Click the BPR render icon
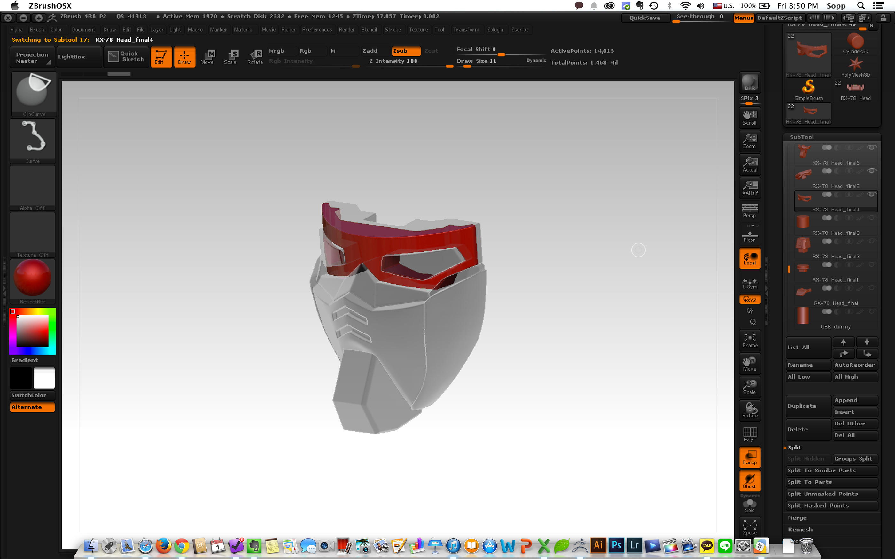Viewport: 895px width, 559px height. [x=750, y=83]
